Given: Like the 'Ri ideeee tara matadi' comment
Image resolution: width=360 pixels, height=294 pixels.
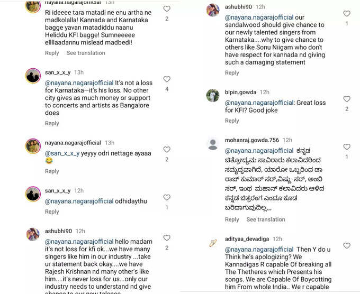Looking at the screenshot, I should [x=167, y=8].
